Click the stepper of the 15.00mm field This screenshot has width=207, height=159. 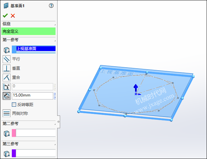pyautogui.click(x=55, y=96)
